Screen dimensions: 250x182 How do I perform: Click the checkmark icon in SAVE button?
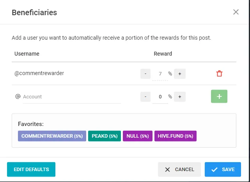(x=214, y=170)
